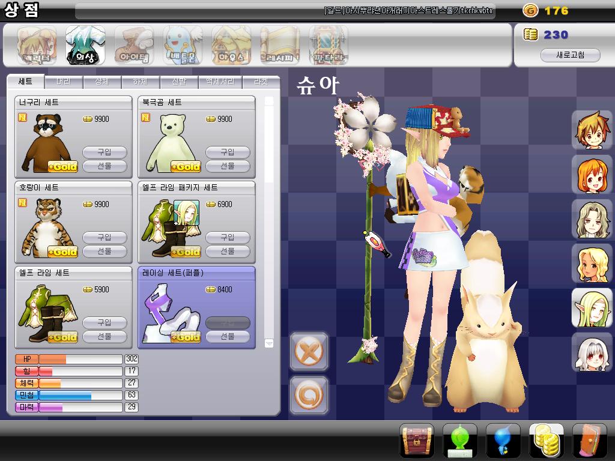The height and width of the screenshot is (461, 615).
Task: Open the 레시피 (recipe) scroll category
Action: pos(279,46)
